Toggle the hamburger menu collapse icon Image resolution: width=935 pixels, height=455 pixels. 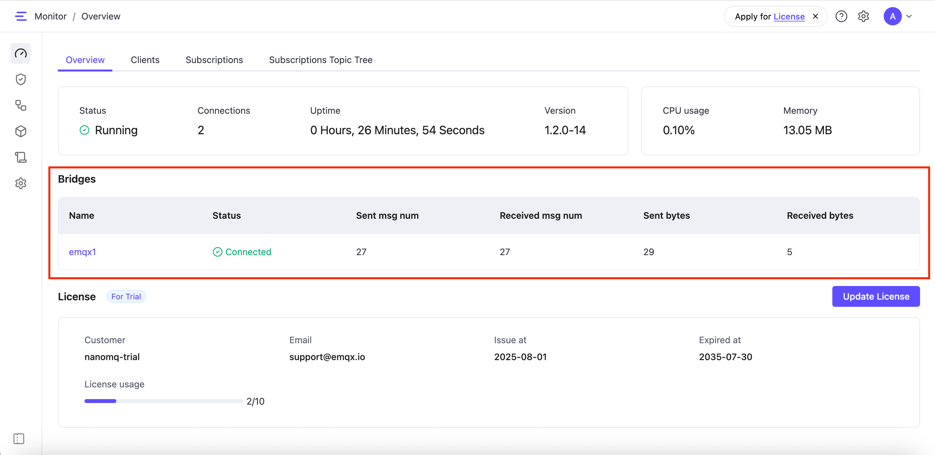(21, 16)
